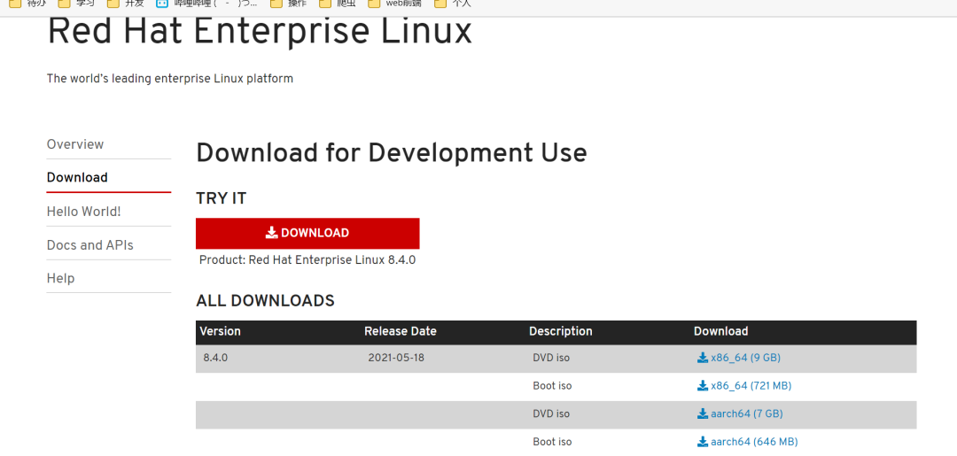Click the Release Date column header
The height and width of the screenshot is (456, 957).
[401, 332]
